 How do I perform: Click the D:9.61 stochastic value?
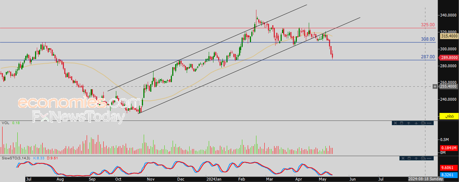click(52, 158)
